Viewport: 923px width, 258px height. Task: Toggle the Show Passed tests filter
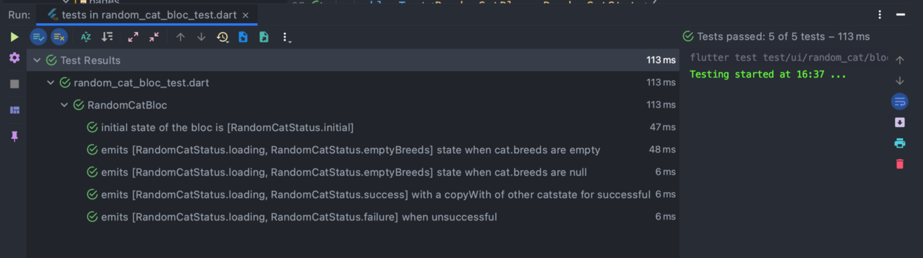(38, 37)
